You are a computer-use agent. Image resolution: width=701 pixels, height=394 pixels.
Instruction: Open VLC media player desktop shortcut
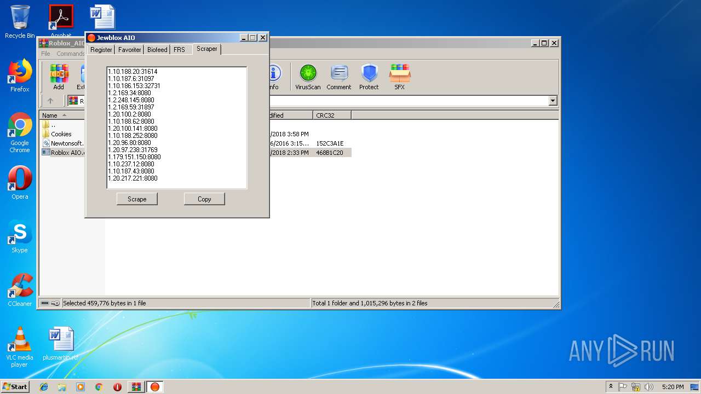(x=20, y=347)
